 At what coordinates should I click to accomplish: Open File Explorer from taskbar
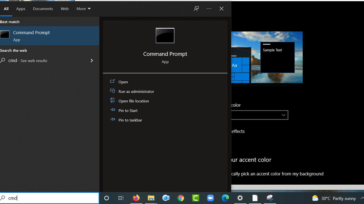(x=151, y=198)
